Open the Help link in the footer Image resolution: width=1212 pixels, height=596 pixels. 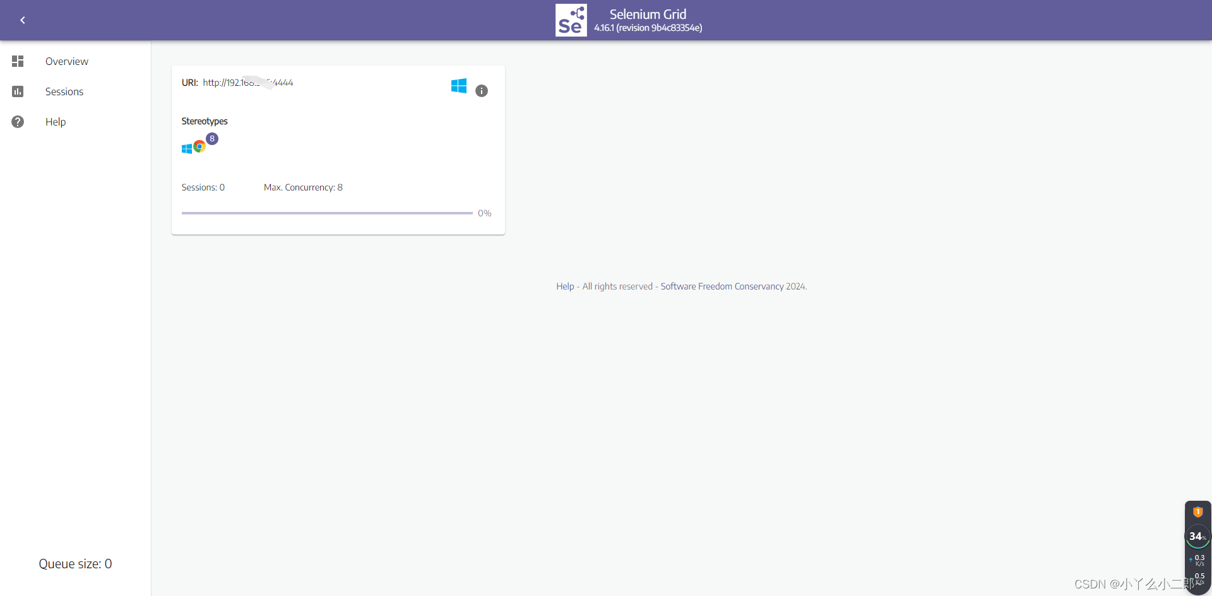click(x=565, y=286)
